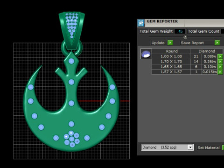Image resolution: width=224 pixels, height=168 pixels.
Task: Click the green arrow for 0.26tw row
Action: pos(220,62)
